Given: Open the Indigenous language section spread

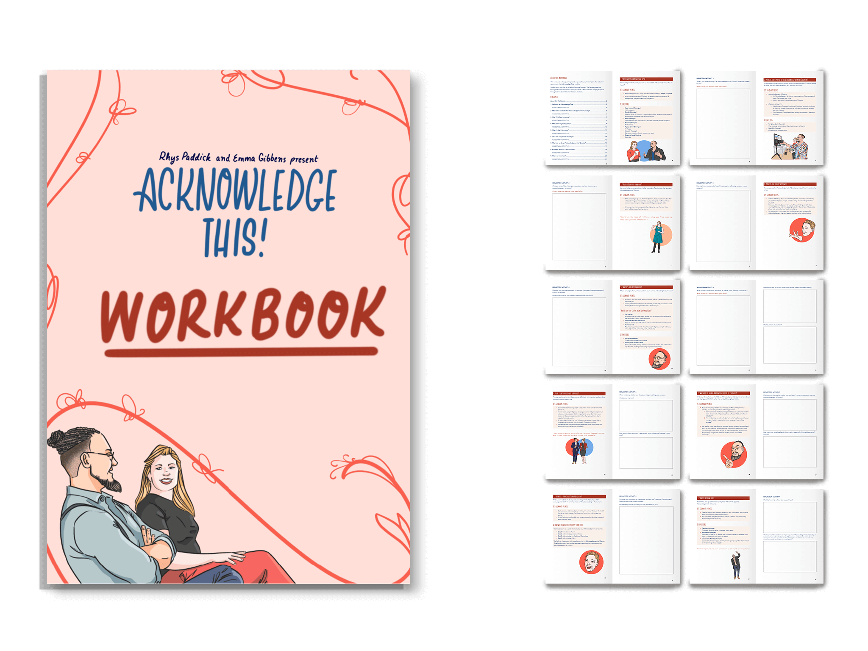Looking at the screenshot, I should pos(612,432).
